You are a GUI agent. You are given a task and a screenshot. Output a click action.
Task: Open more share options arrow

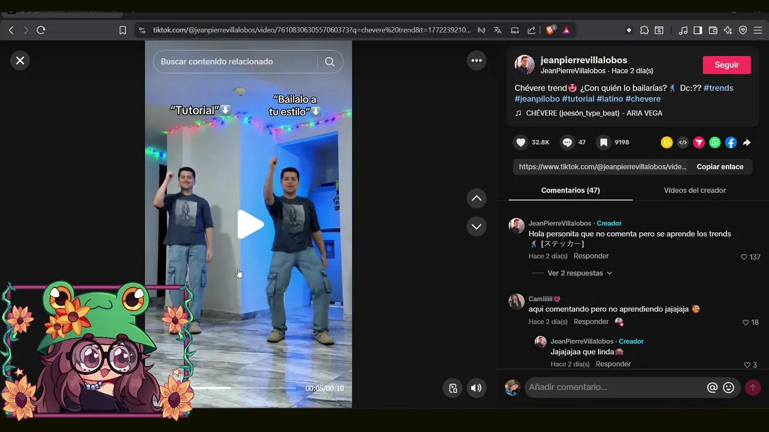click(747, 143)
